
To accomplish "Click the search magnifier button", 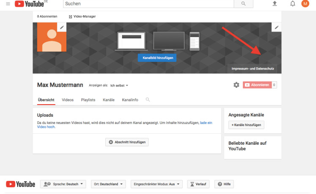I will 243,4.
